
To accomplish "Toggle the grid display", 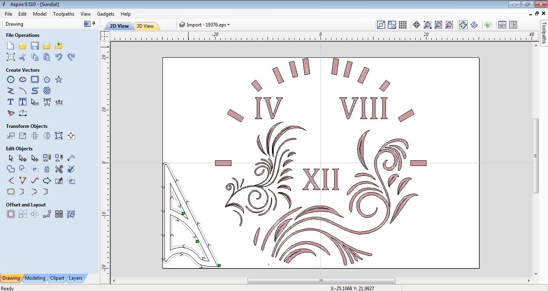I will tap(402, 24).
